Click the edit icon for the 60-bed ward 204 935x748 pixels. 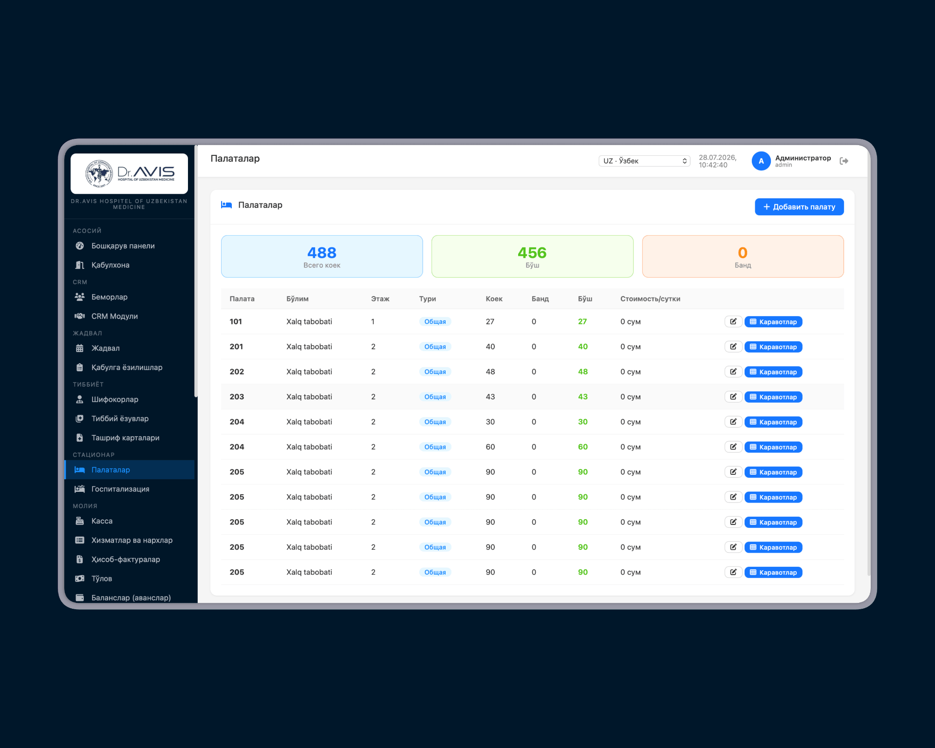[x=733, y=447]
